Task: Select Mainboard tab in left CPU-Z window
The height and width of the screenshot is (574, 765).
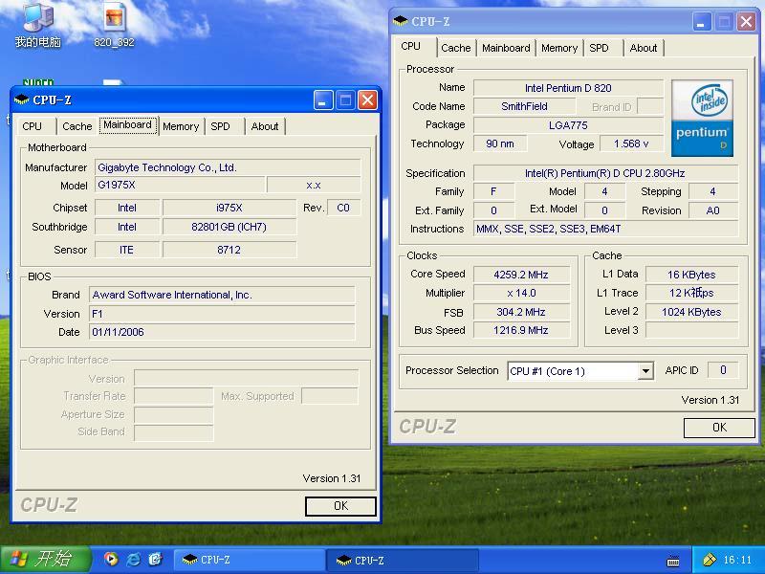Action: coord(128,125)
